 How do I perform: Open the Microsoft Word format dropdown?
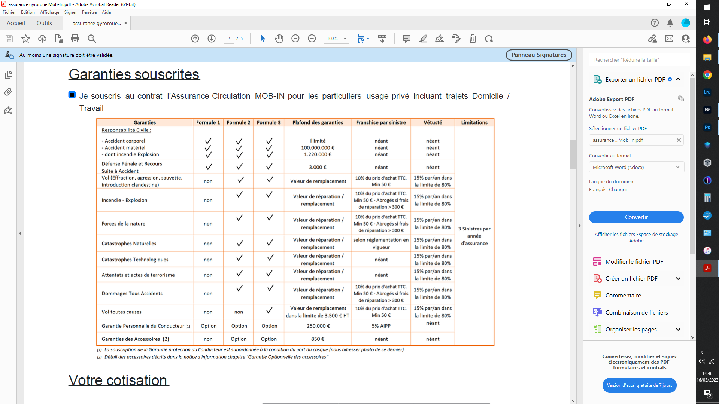pos(636,167)
